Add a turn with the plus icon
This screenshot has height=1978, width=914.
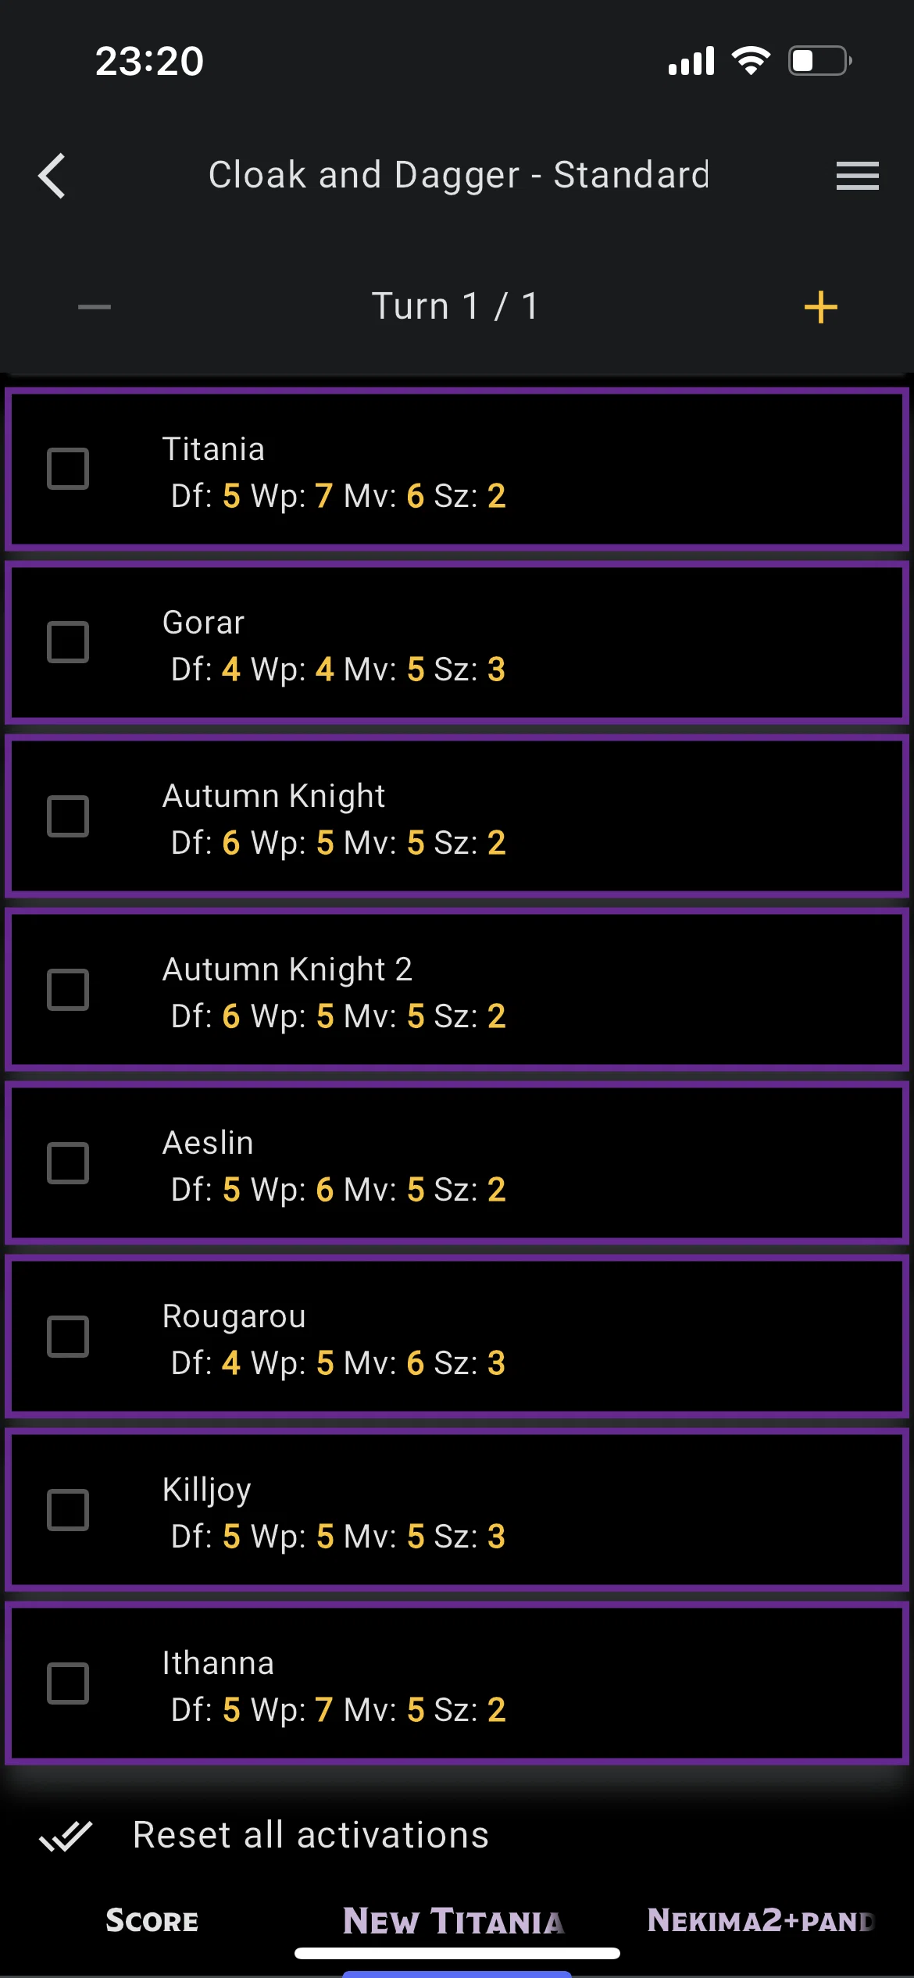(820, 307)
